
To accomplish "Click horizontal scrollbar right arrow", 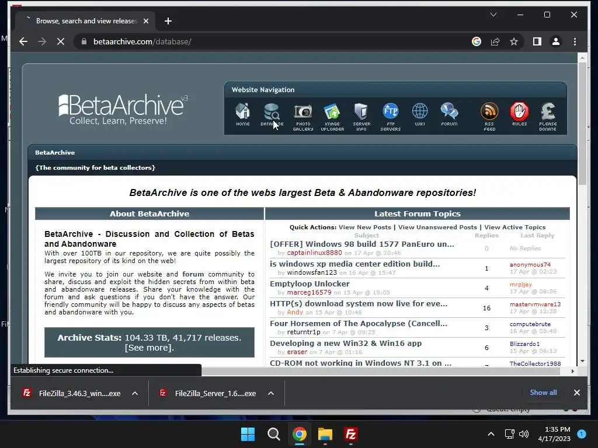I will [x=572, y=371].
